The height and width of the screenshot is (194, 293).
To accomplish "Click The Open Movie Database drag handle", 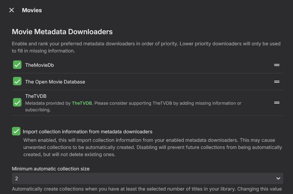I will click(277, 82).
